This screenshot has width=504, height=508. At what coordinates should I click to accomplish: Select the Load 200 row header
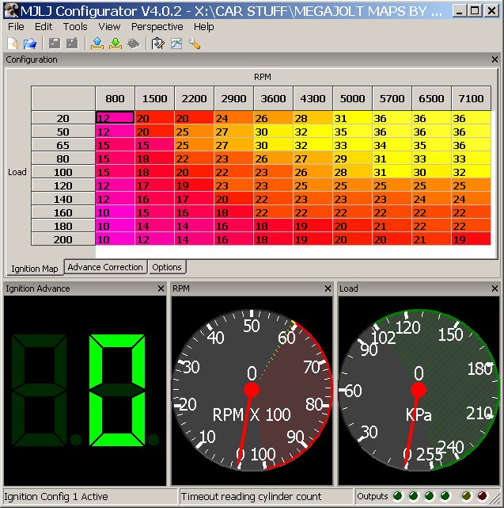click(x=63, y=239)
